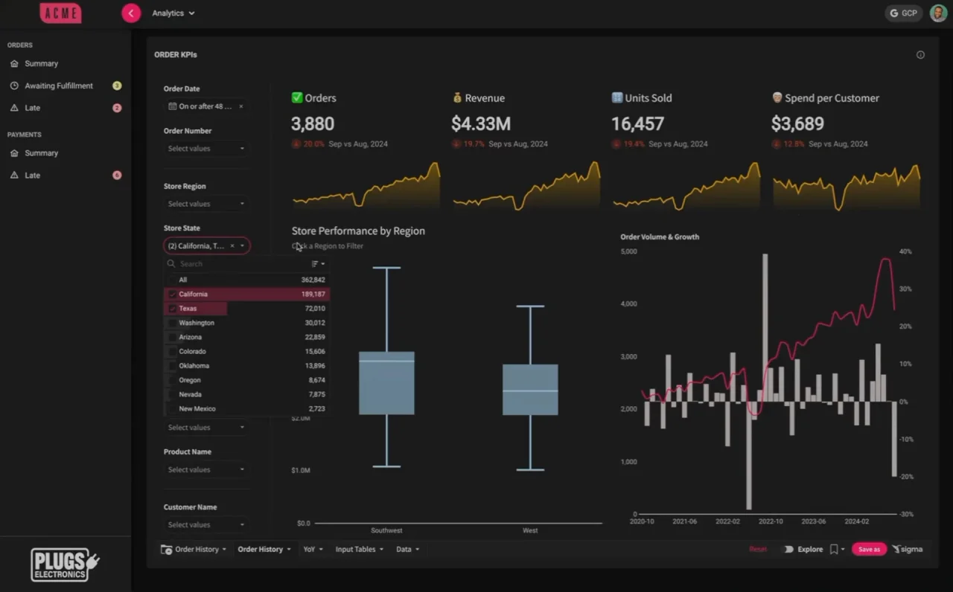Uncheck the California checkbox
The height and width of the screenshot is (592, 953).
tap(173, 295)
